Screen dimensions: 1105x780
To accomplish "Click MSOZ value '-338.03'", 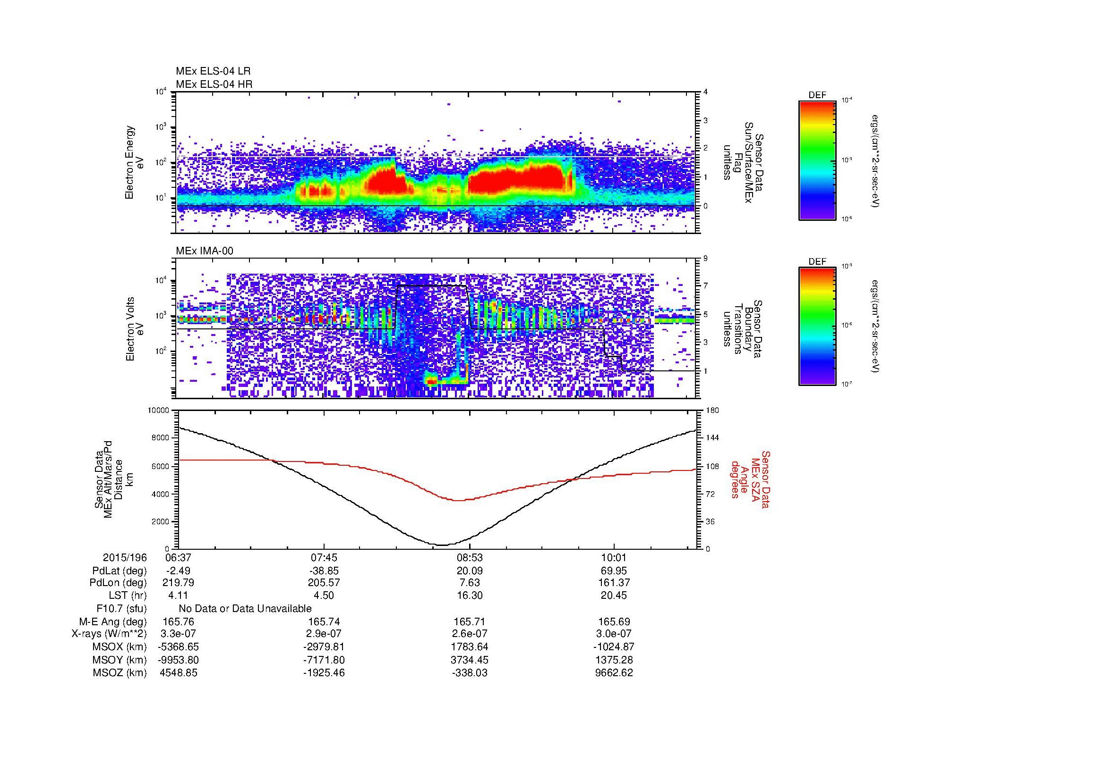I will pyautogui.click(x=470, y=673).
